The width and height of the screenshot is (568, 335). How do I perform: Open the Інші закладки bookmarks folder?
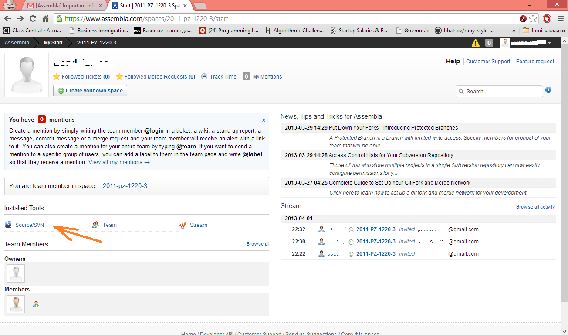point(543,31)
